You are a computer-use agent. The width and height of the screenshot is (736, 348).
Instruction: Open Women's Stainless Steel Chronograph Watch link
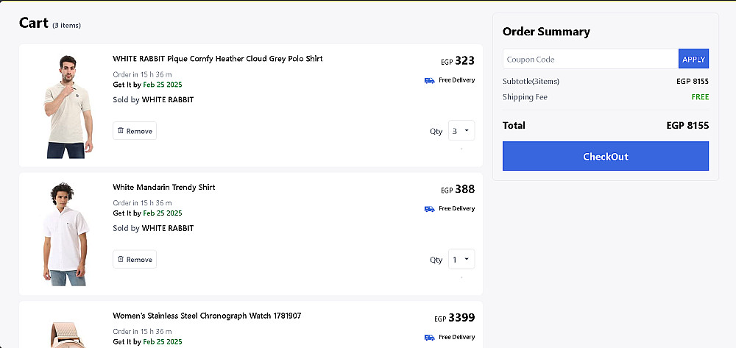(207, 316)
